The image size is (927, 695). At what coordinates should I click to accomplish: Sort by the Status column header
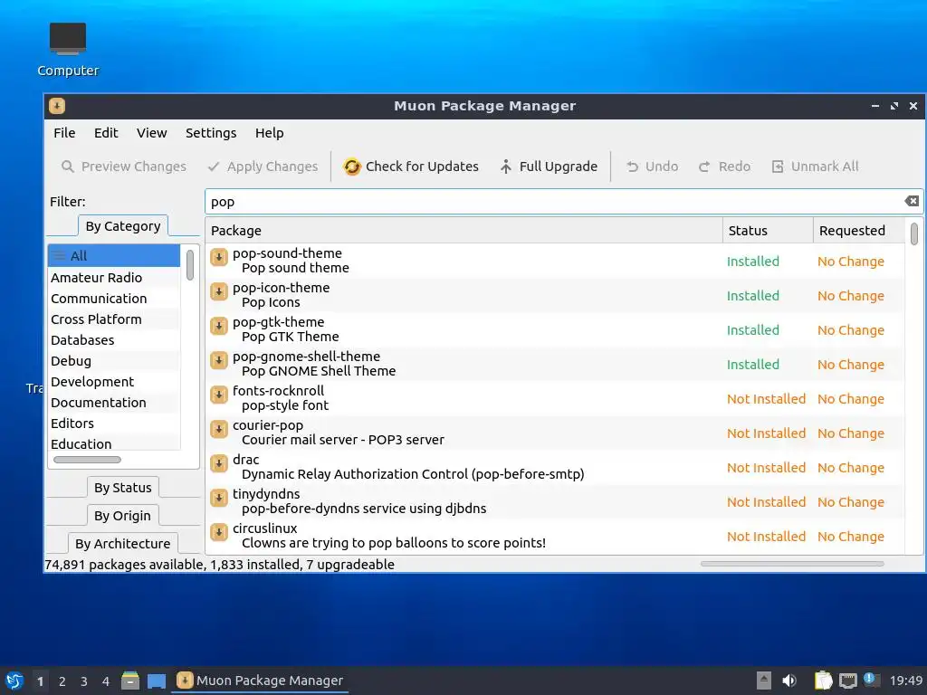point(768,231)
